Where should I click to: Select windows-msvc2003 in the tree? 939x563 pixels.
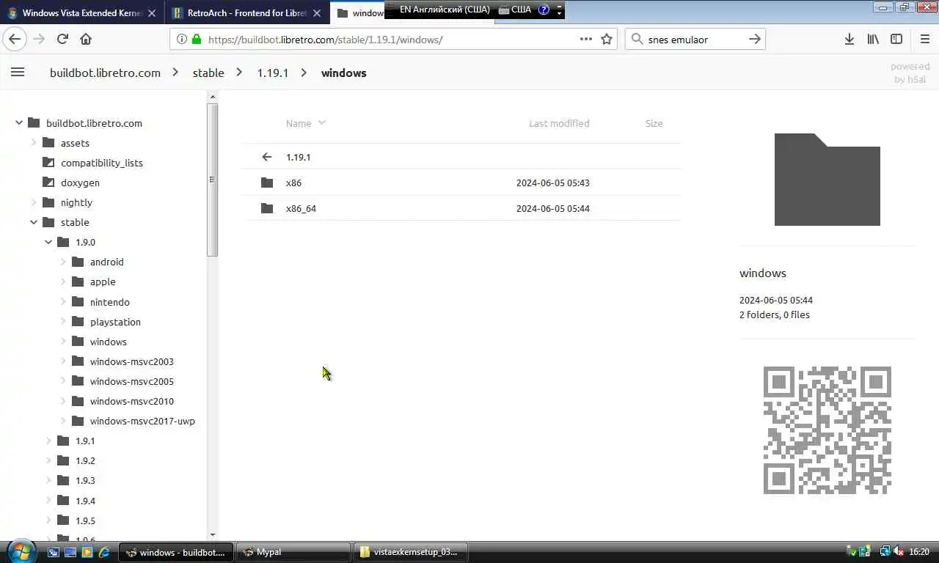tap(131, 361)
